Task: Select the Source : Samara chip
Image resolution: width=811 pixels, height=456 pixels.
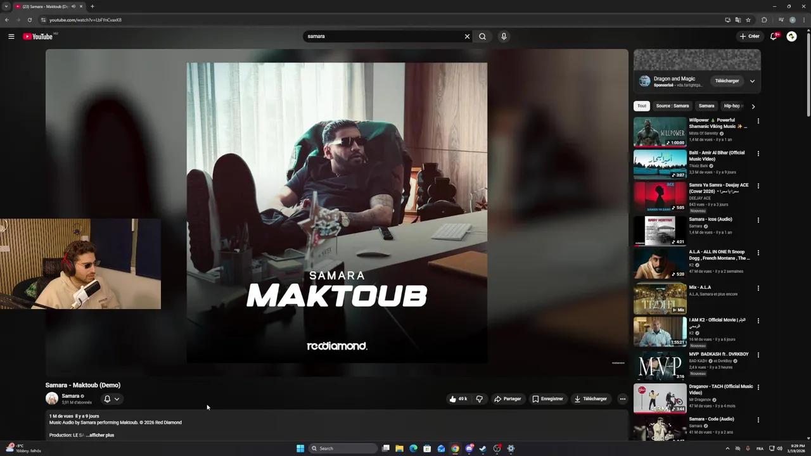Action: (x=672, y=106)
